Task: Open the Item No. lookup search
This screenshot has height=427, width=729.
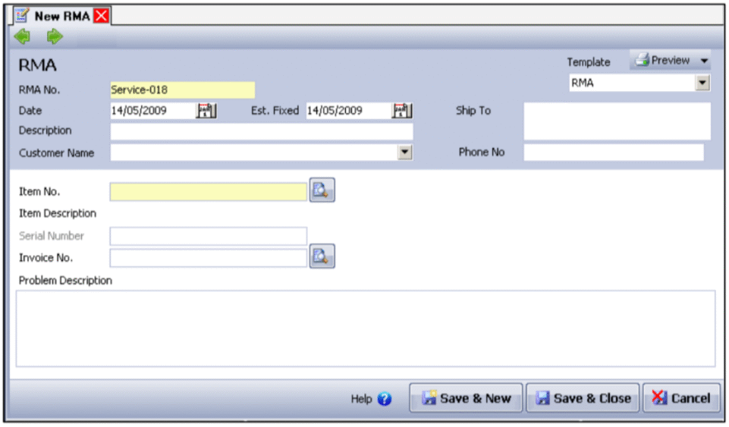Action: [322, 190]
